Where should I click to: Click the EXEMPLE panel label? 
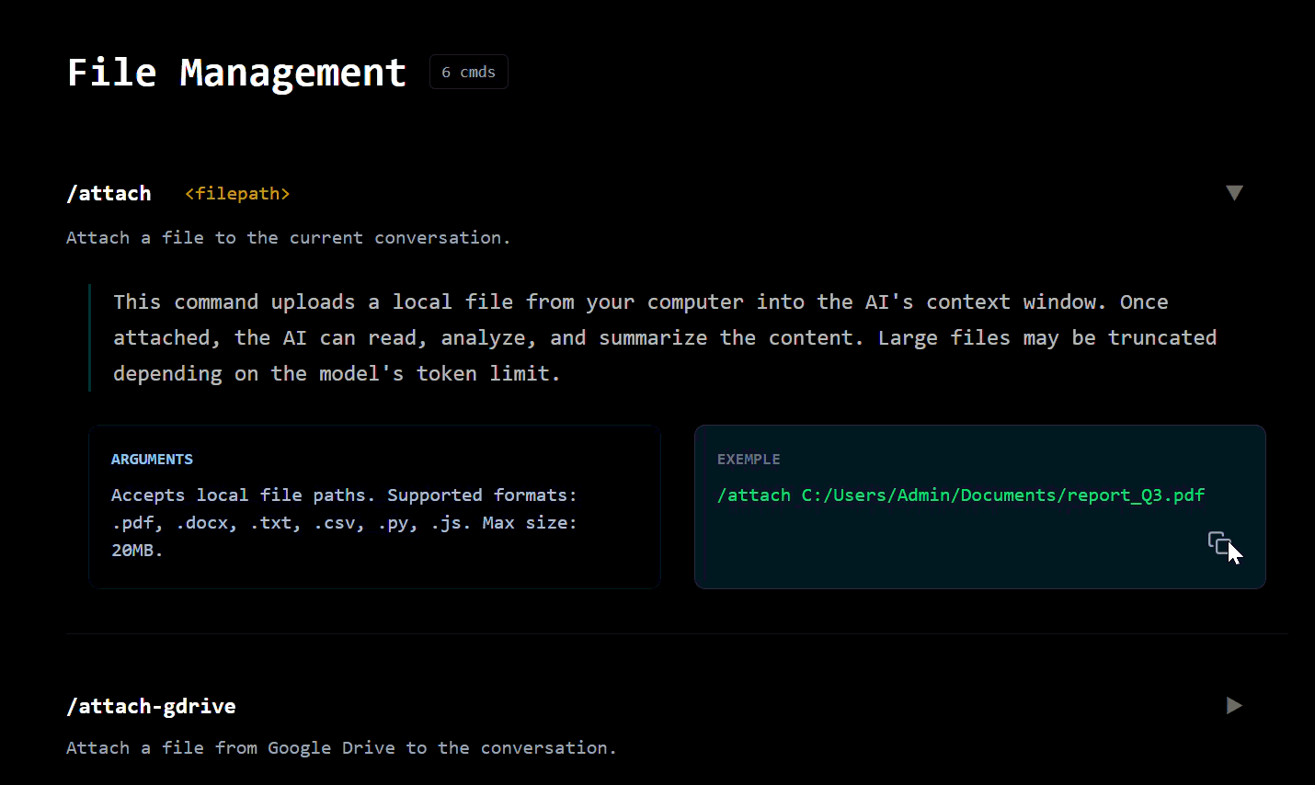749,459
